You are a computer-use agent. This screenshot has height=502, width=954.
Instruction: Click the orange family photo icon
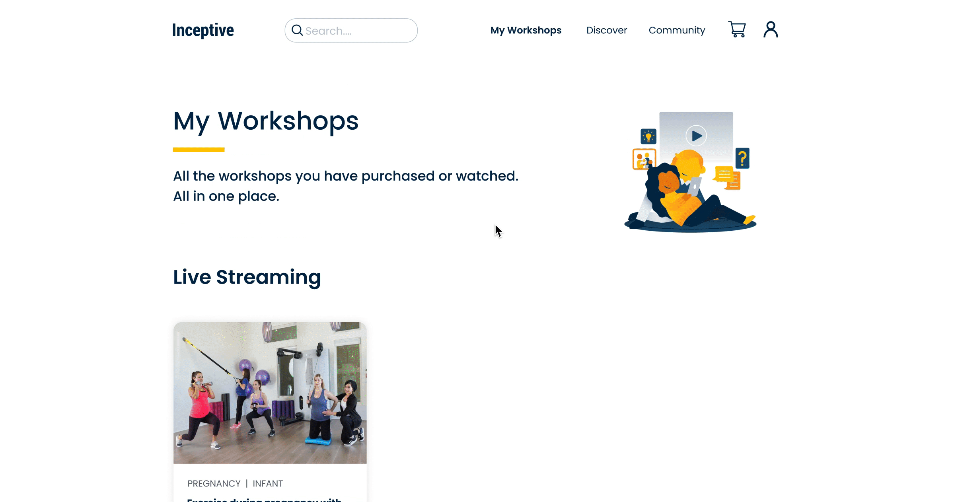point(643,159)
